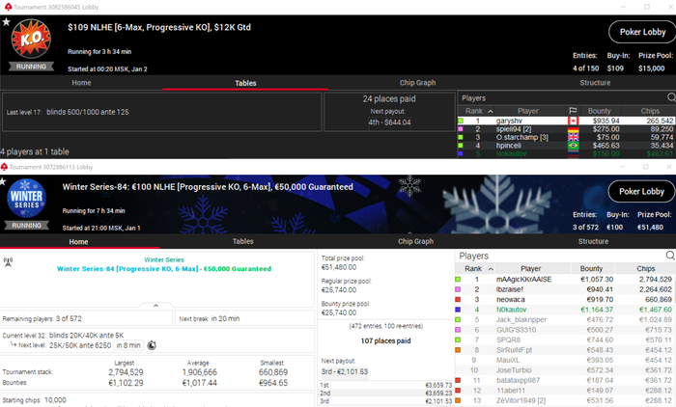
Task: Click the green color marker beside garyshv
Action: (x=461, y=121)
